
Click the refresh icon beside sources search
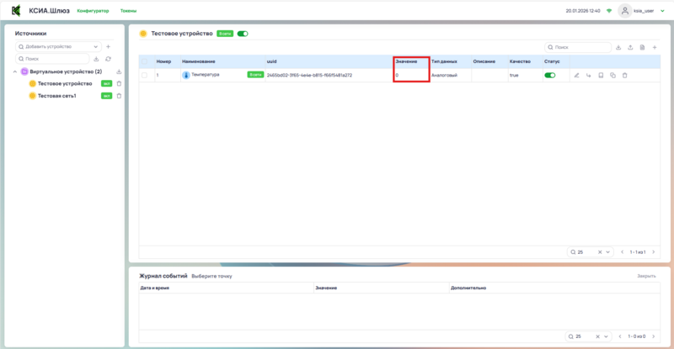tap(108, 59)
